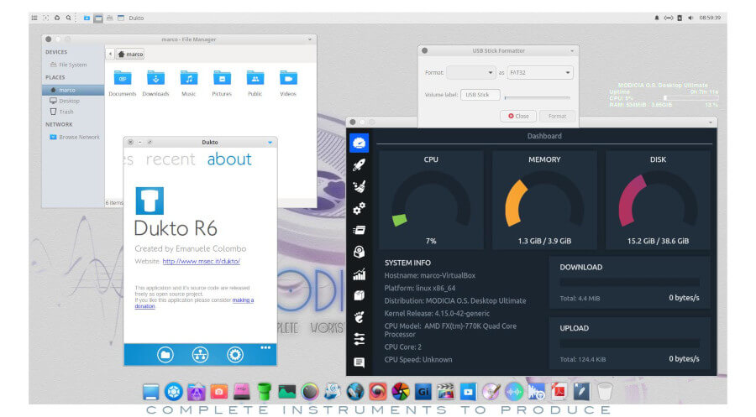Open Startup Apps rocket icon in Stacer
This screenshot has height=417, width=756.
click(359, 164)
